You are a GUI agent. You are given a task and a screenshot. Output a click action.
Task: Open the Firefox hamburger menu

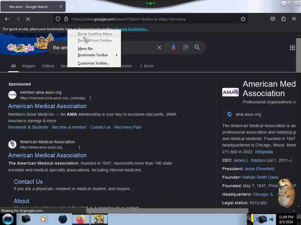pos(294,19)
